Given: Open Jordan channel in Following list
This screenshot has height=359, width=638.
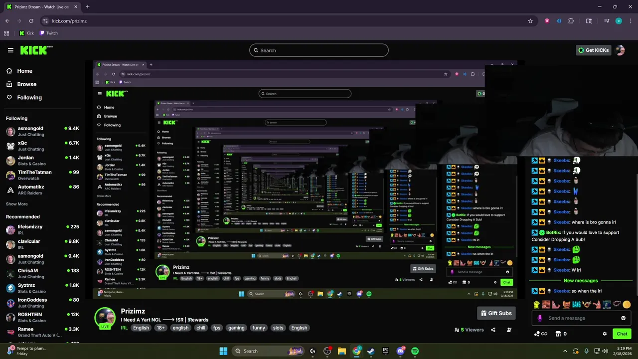Looking at the screenshot, I should tap(42, 161).
